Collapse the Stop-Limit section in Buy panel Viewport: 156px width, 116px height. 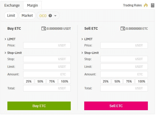[x=6, y=53]
